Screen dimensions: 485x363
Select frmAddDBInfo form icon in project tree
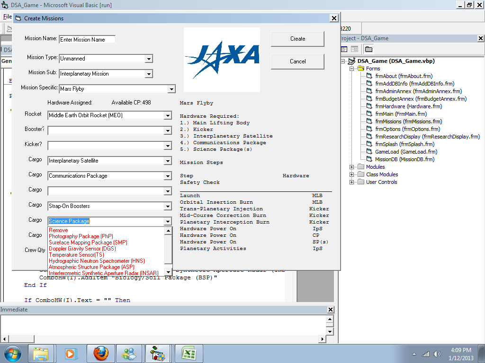point(369,83)
